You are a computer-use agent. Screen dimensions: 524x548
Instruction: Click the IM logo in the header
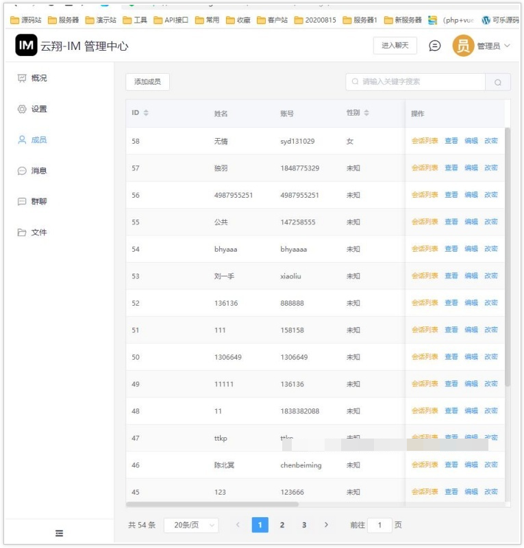click(x=26, y=46)
